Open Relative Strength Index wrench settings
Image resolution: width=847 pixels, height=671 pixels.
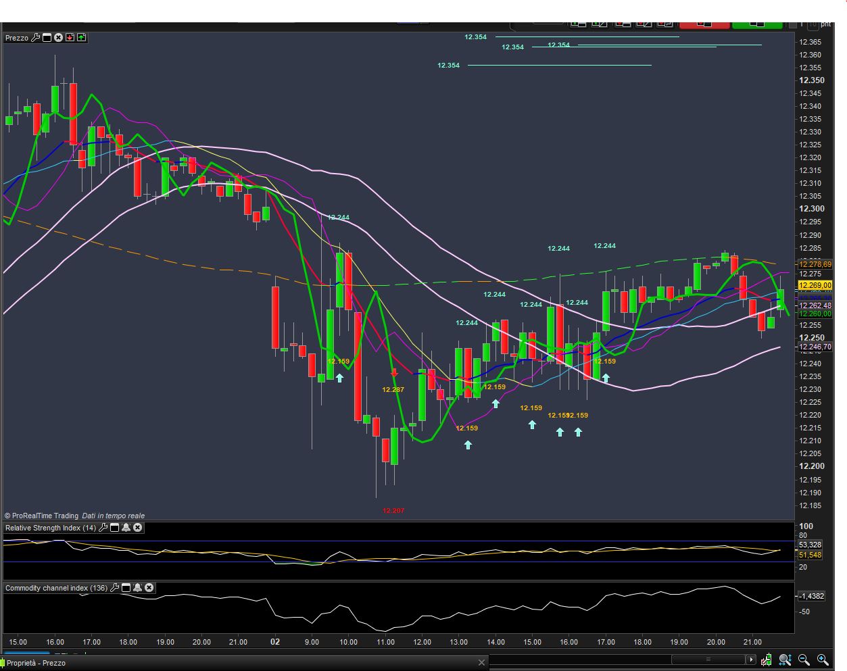[x=103, y=528]
